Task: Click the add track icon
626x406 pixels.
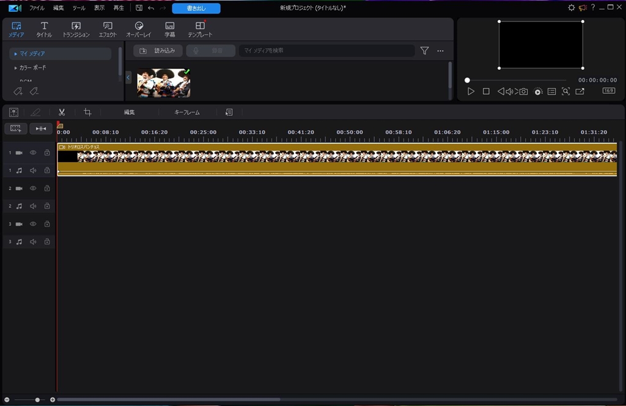Action: tap(15, 128)
